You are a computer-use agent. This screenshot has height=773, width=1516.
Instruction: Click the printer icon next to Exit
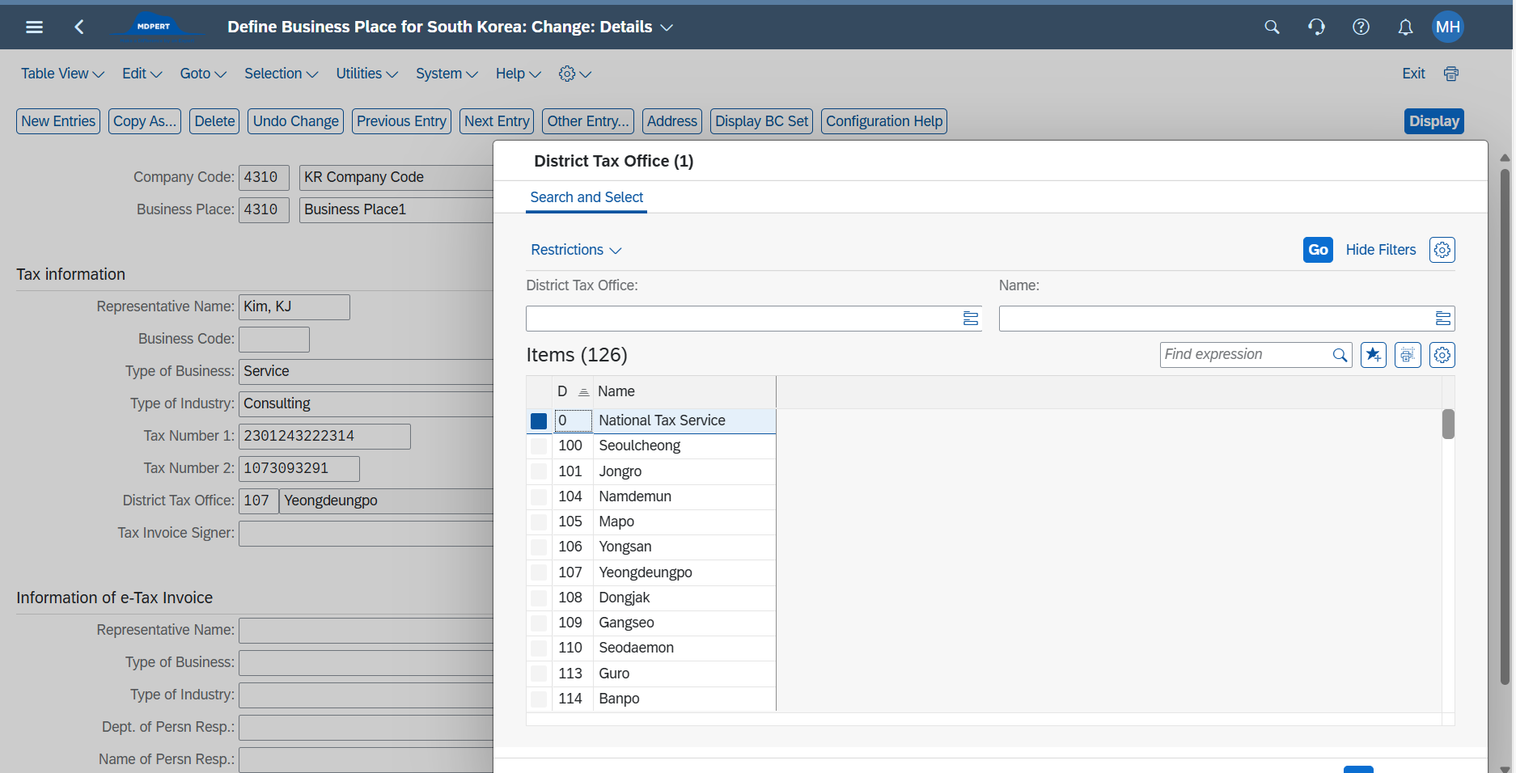1451,74
